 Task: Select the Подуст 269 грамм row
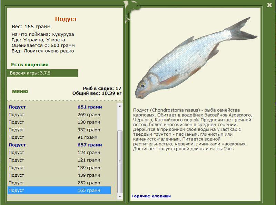(59, 115)
